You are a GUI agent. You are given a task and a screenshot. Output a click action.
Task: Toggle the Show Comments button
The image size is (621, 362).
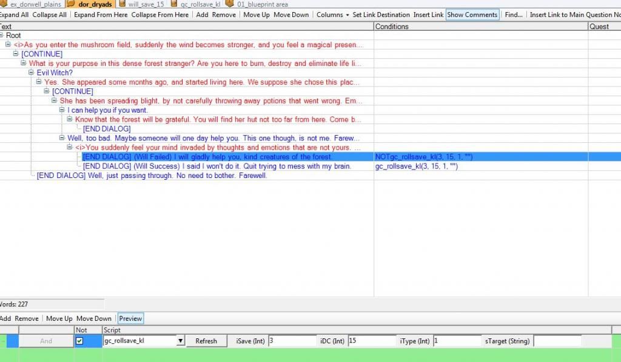click(472, 15)
